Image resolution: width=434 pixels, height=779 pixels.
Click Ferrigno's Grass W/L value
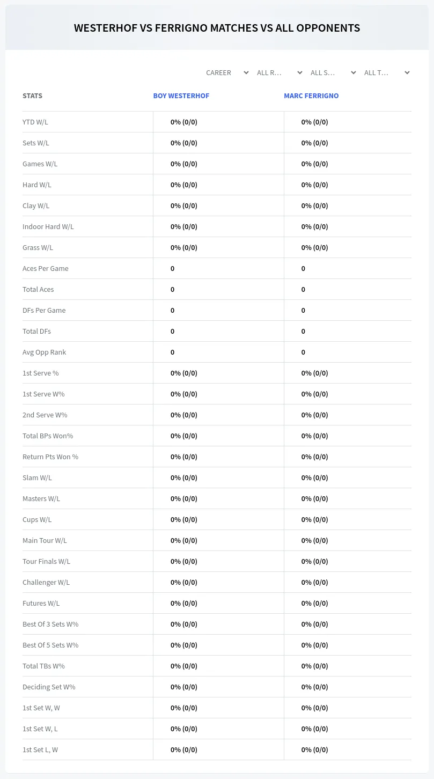pos(315,247)
